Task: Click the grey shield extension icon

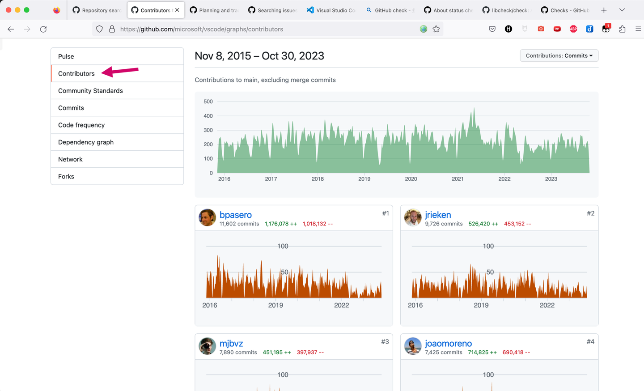Action: pyautogui.click(x=525, y=29)
